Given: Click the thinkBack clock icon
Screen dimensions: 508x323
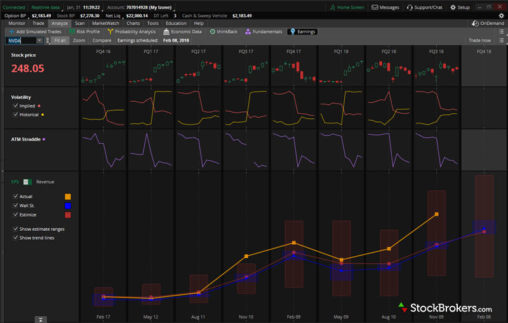Looking at the screenshot, I should point(213,31).
